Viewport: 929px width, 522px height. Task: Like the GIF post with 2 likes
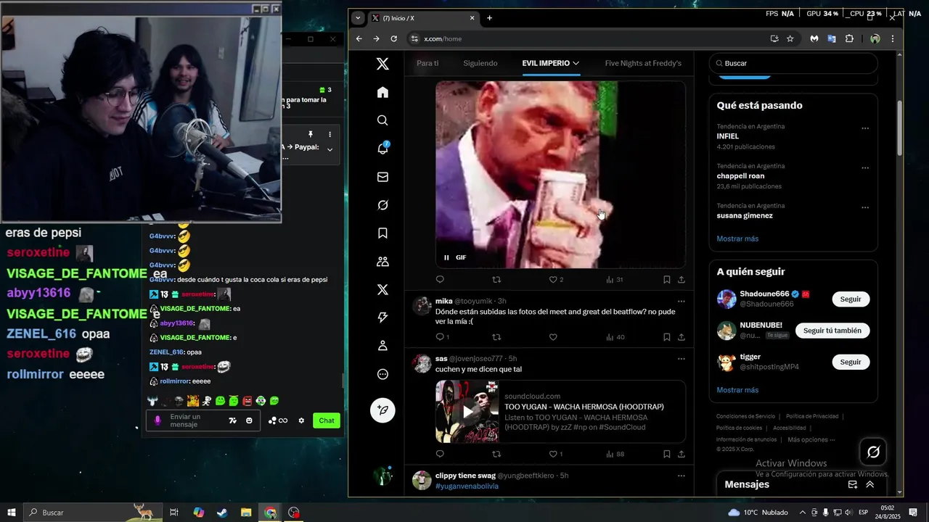[x=553, y=279]
